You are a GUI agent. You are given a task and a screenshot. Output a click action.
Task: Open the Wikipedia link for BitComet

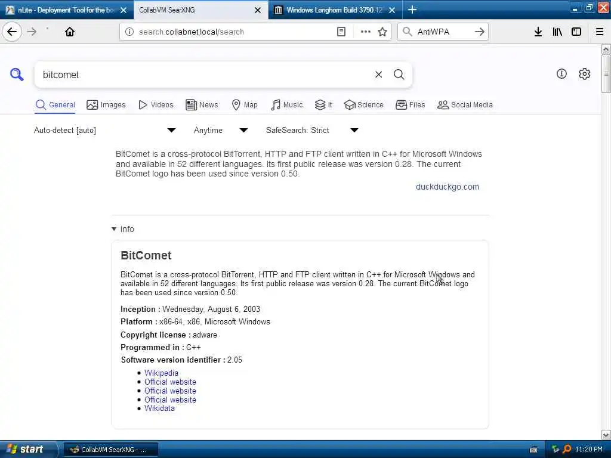[161, 373]
